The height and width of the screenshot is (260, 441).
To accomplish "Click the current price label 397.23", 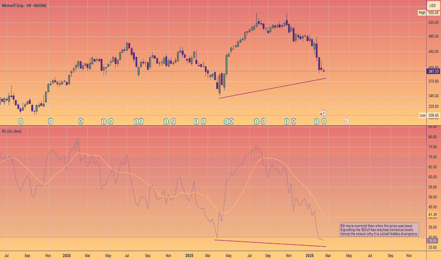I will (x=433, y=71).
